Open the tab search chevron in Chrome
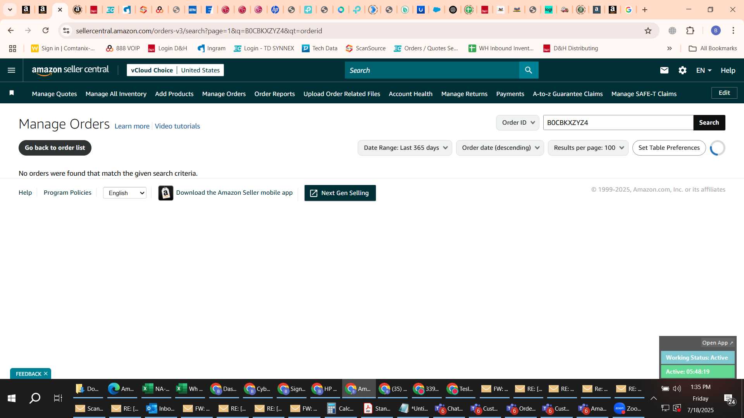 click(x=10, y=10)
